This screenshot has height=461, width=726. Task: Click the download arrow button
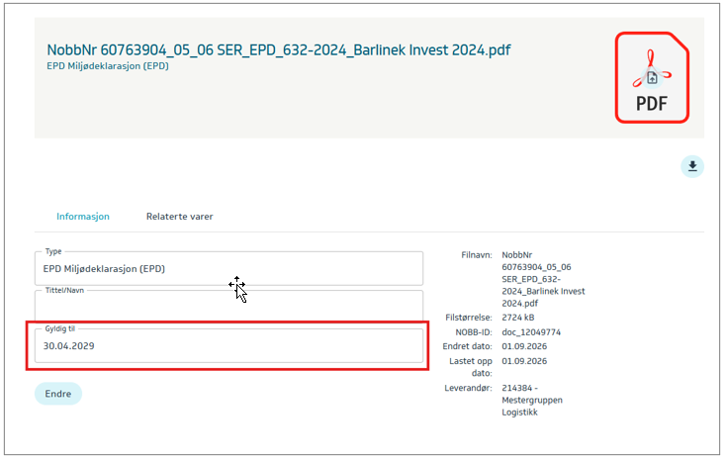(692, 166)
